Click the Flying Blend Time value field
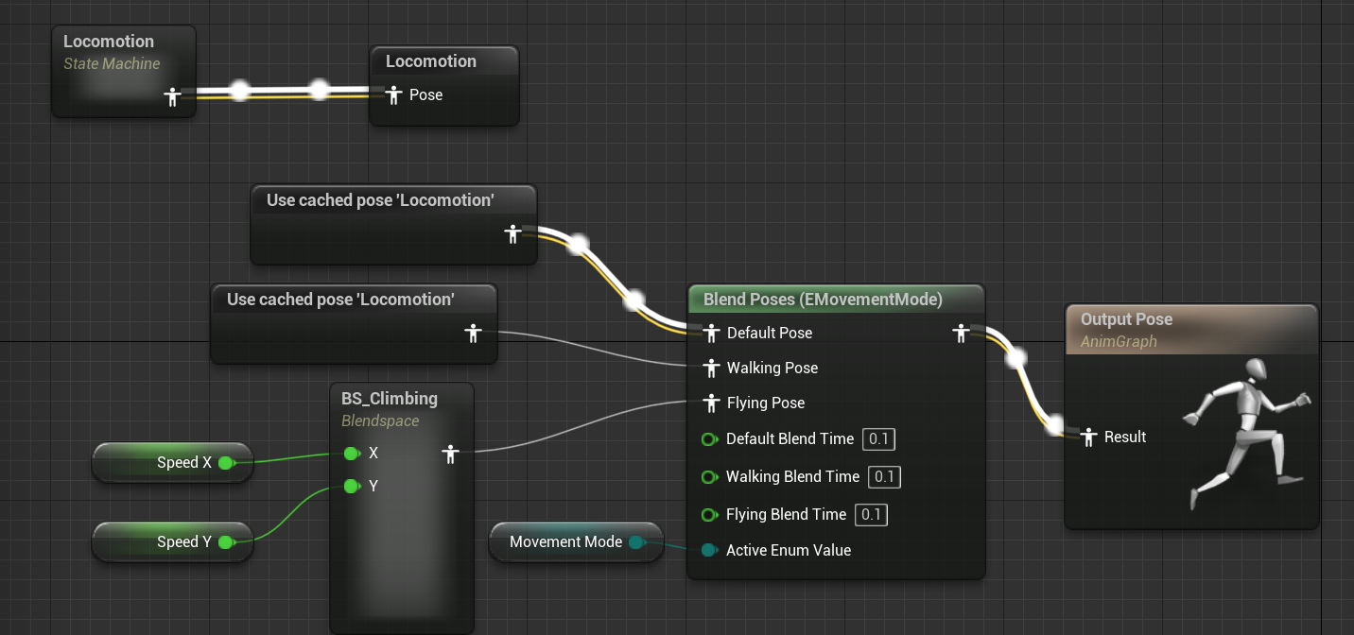1354x635 pixels. pos(871,515)
